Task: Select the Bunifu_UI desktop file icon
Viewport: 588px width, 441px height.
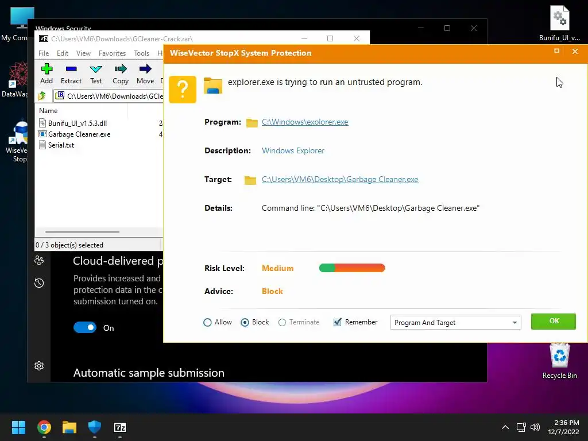Action: (559, 23)
